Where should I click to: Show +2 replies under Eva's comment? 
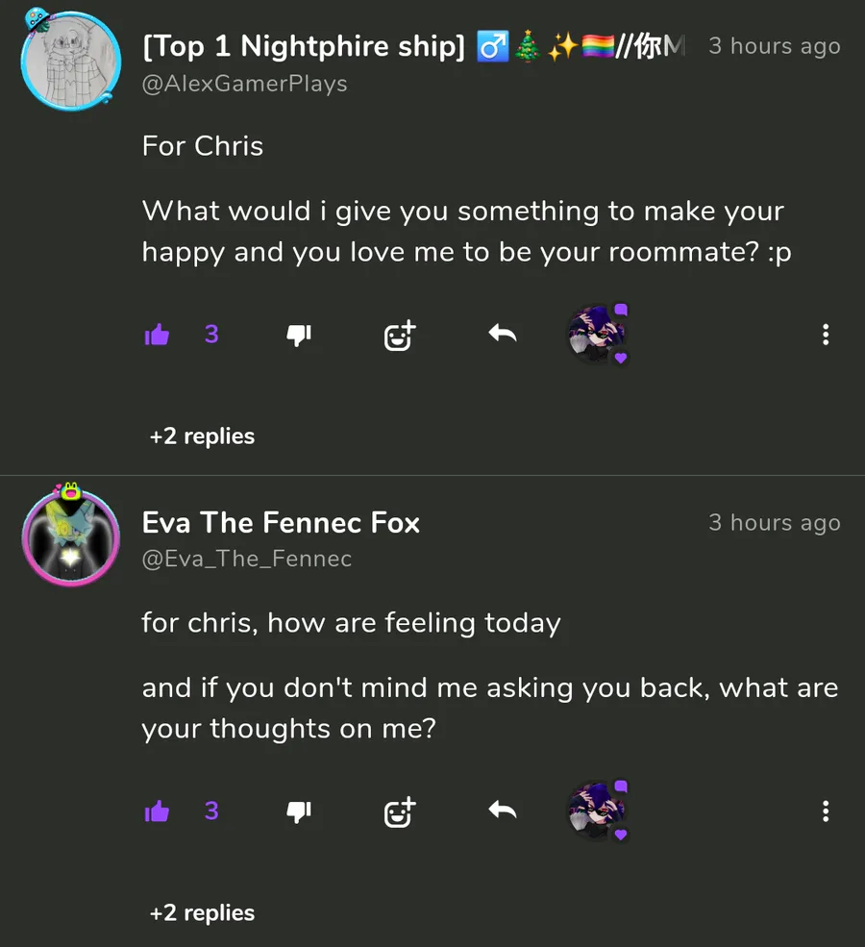[202, 913]
